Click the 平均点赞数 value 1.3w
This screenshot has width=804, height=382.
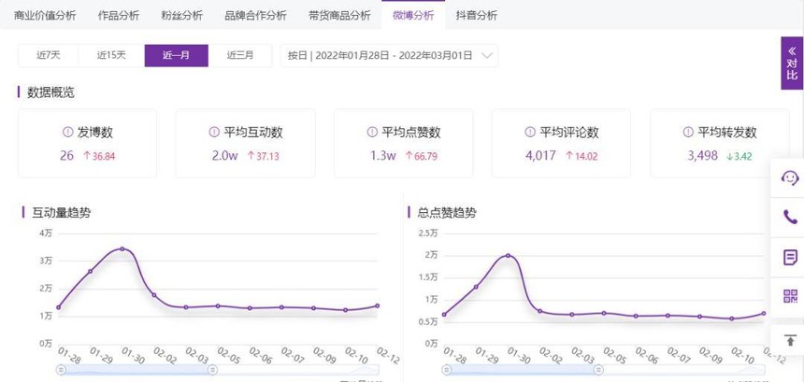coord(383,156)
